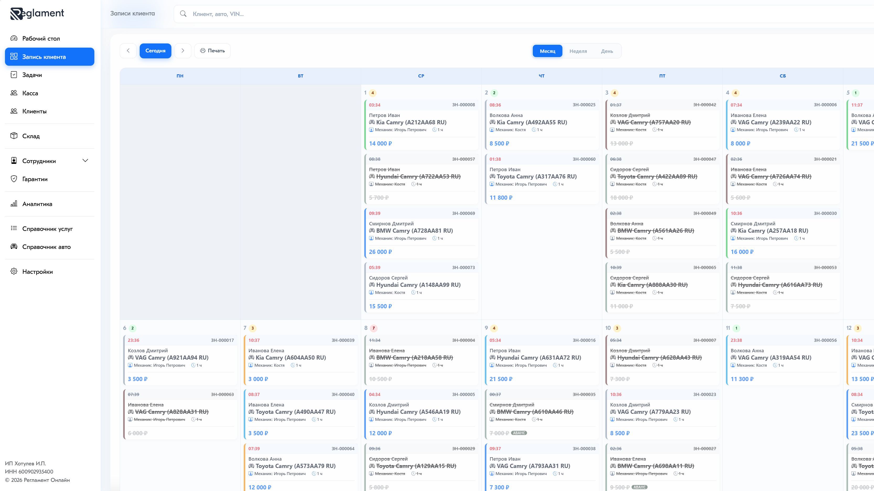
Task: Click the ПН weekday column header
Action: pos(180,76)
